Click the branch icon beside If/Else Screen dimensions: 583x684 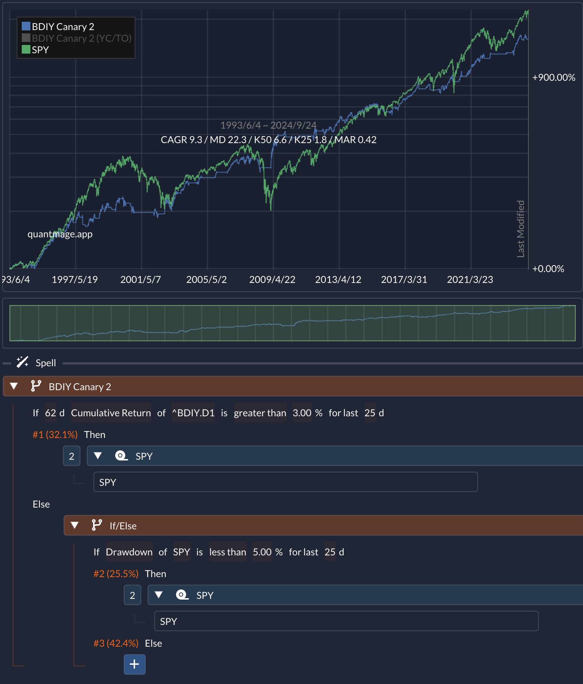(97, 525)
